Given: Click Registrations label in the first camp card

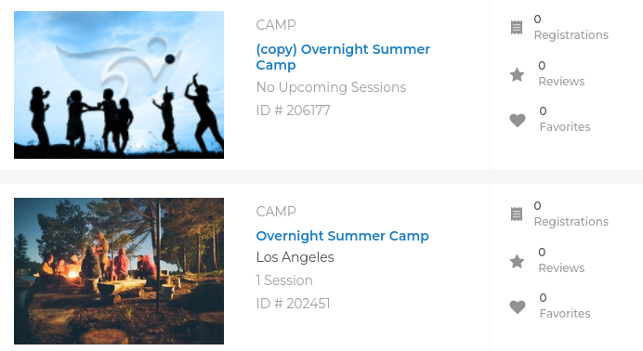Looking at the screenshot, I should (x=571, y=35).
